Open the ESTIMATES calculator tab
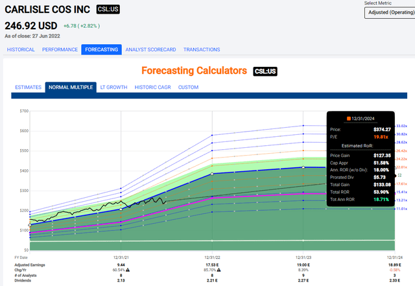415x286 pixels. tap(29, 88)
